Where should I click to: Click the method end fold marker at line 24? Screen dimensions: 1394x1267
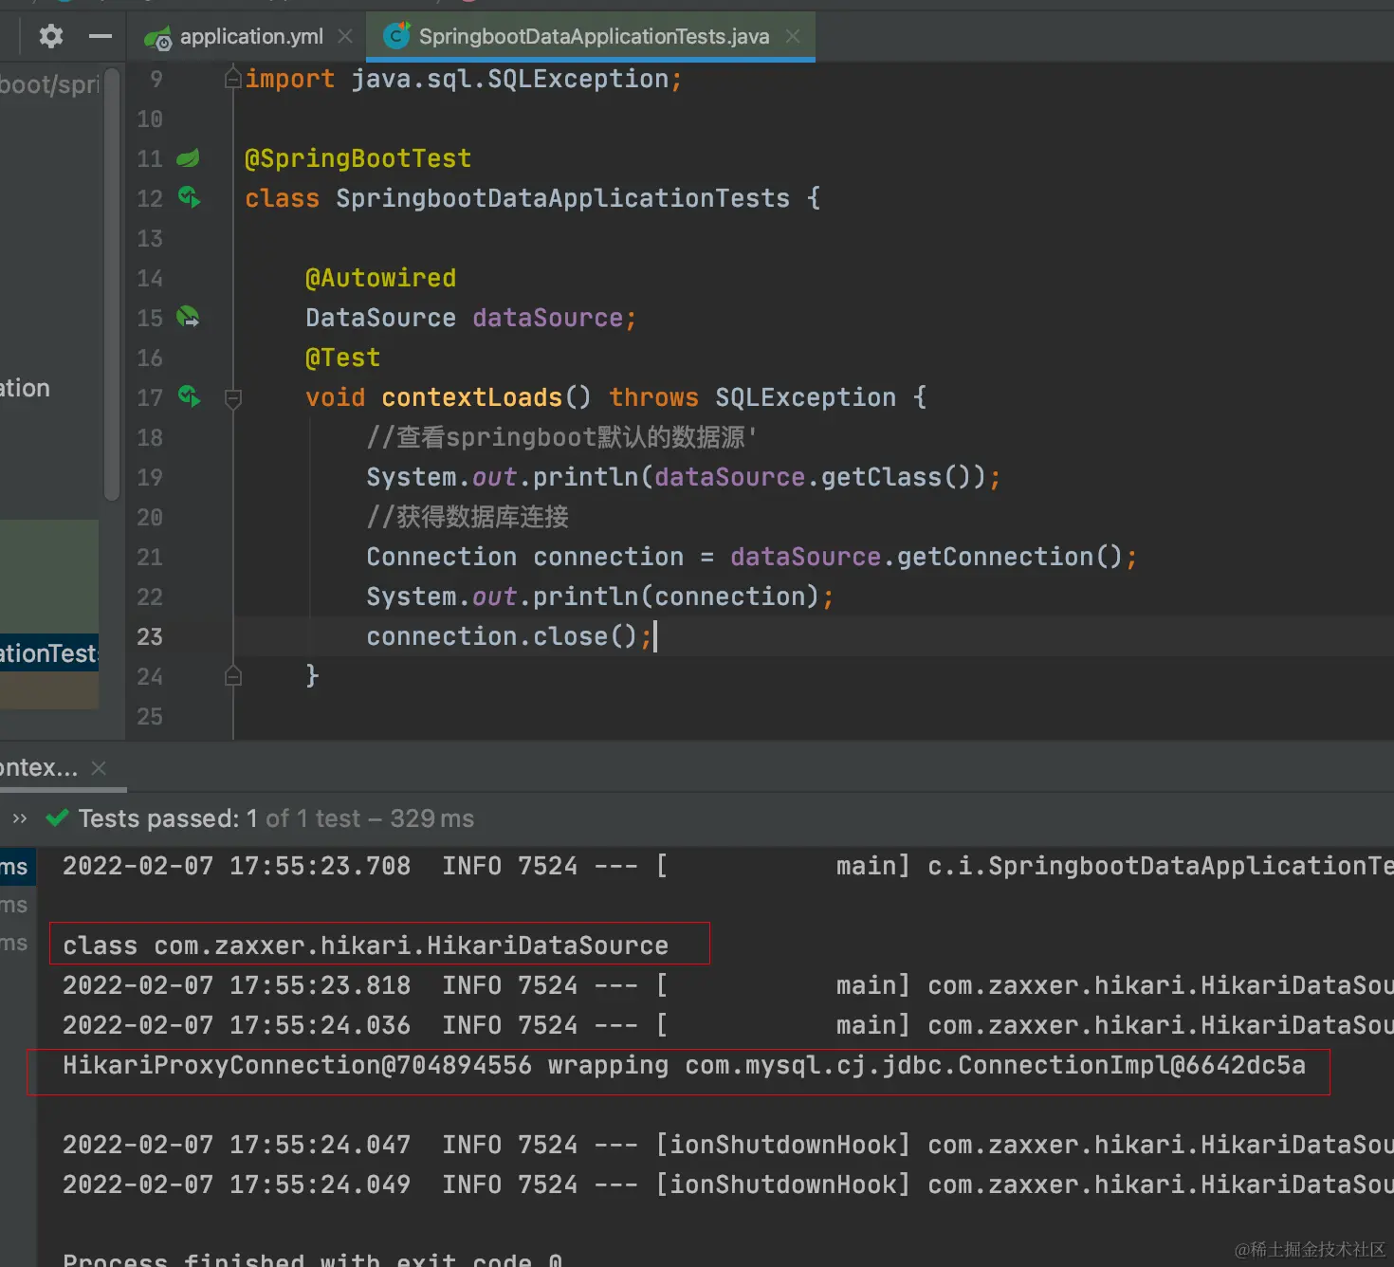click(233, 675)
